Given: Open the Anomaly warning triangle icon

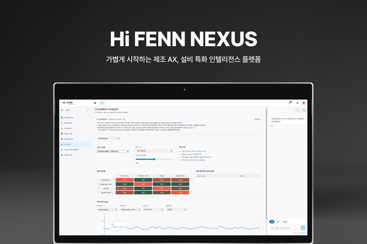Looking at the screenshot, I should click(x=62, y=128).
